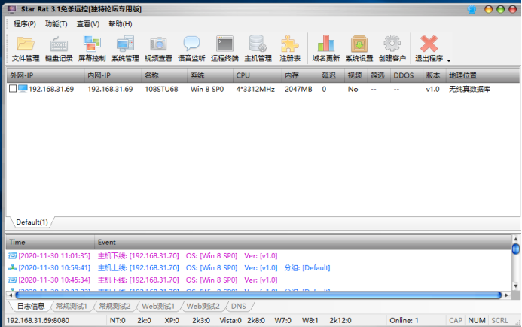Click the Win 8 SP0 system cell
This screenshot has height=327, width=522.
tap(206, 89)
